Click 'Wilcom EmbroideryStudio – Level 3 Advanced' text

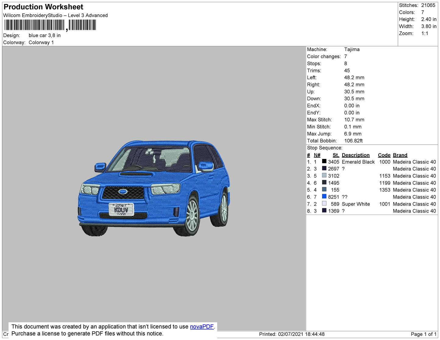pos(55,15)
